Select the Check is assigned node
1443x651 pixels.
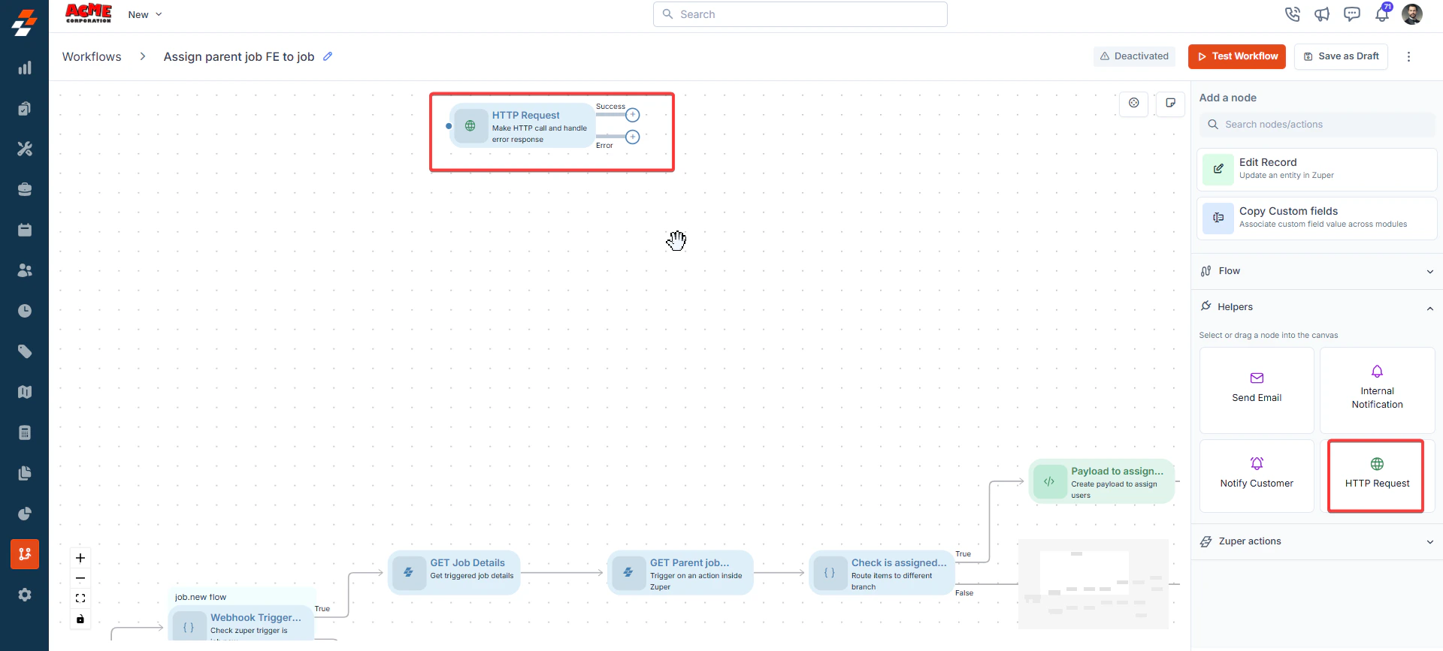pyautogui.click(x=882, y=572)
